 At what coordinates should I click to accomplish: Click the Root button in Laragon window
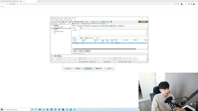pyautogui.click(x=109, y=68)
